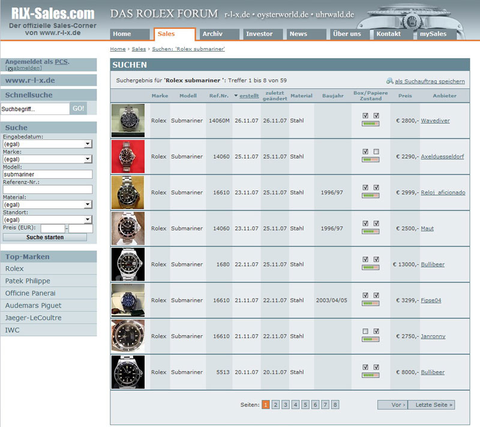Click the Sales breadcrumb link

pyautogui.click(x=139, y=49)
